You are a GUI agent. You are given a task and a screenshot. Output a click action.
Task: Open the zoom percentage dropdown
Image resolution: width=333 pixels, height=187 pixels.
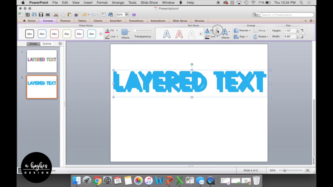pyautogui.click(x=126, y=15)
